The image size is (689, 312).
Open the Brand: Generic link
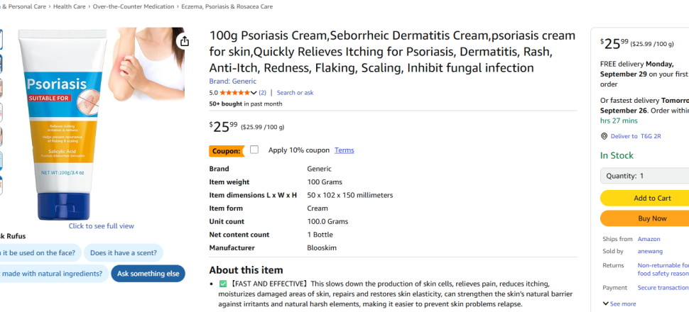coord(232,81)
